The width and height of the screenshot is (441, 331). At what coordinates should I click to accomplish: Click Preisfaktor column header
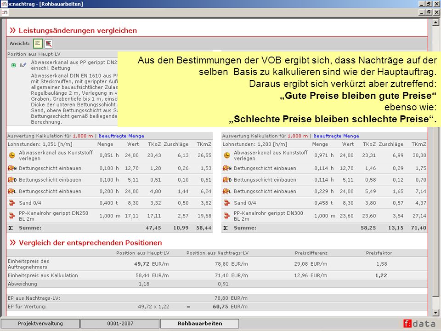[379, 253]
